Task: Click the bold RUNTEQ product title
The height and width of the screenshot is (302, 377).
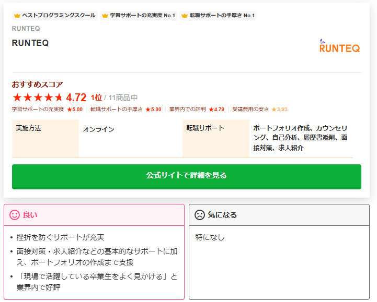Action: (x=30, y=43)
